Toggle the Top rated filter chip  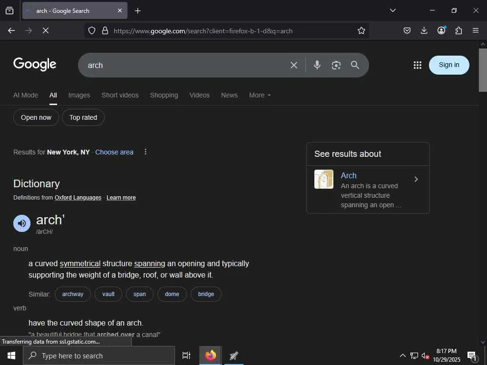tap(83, 118)
